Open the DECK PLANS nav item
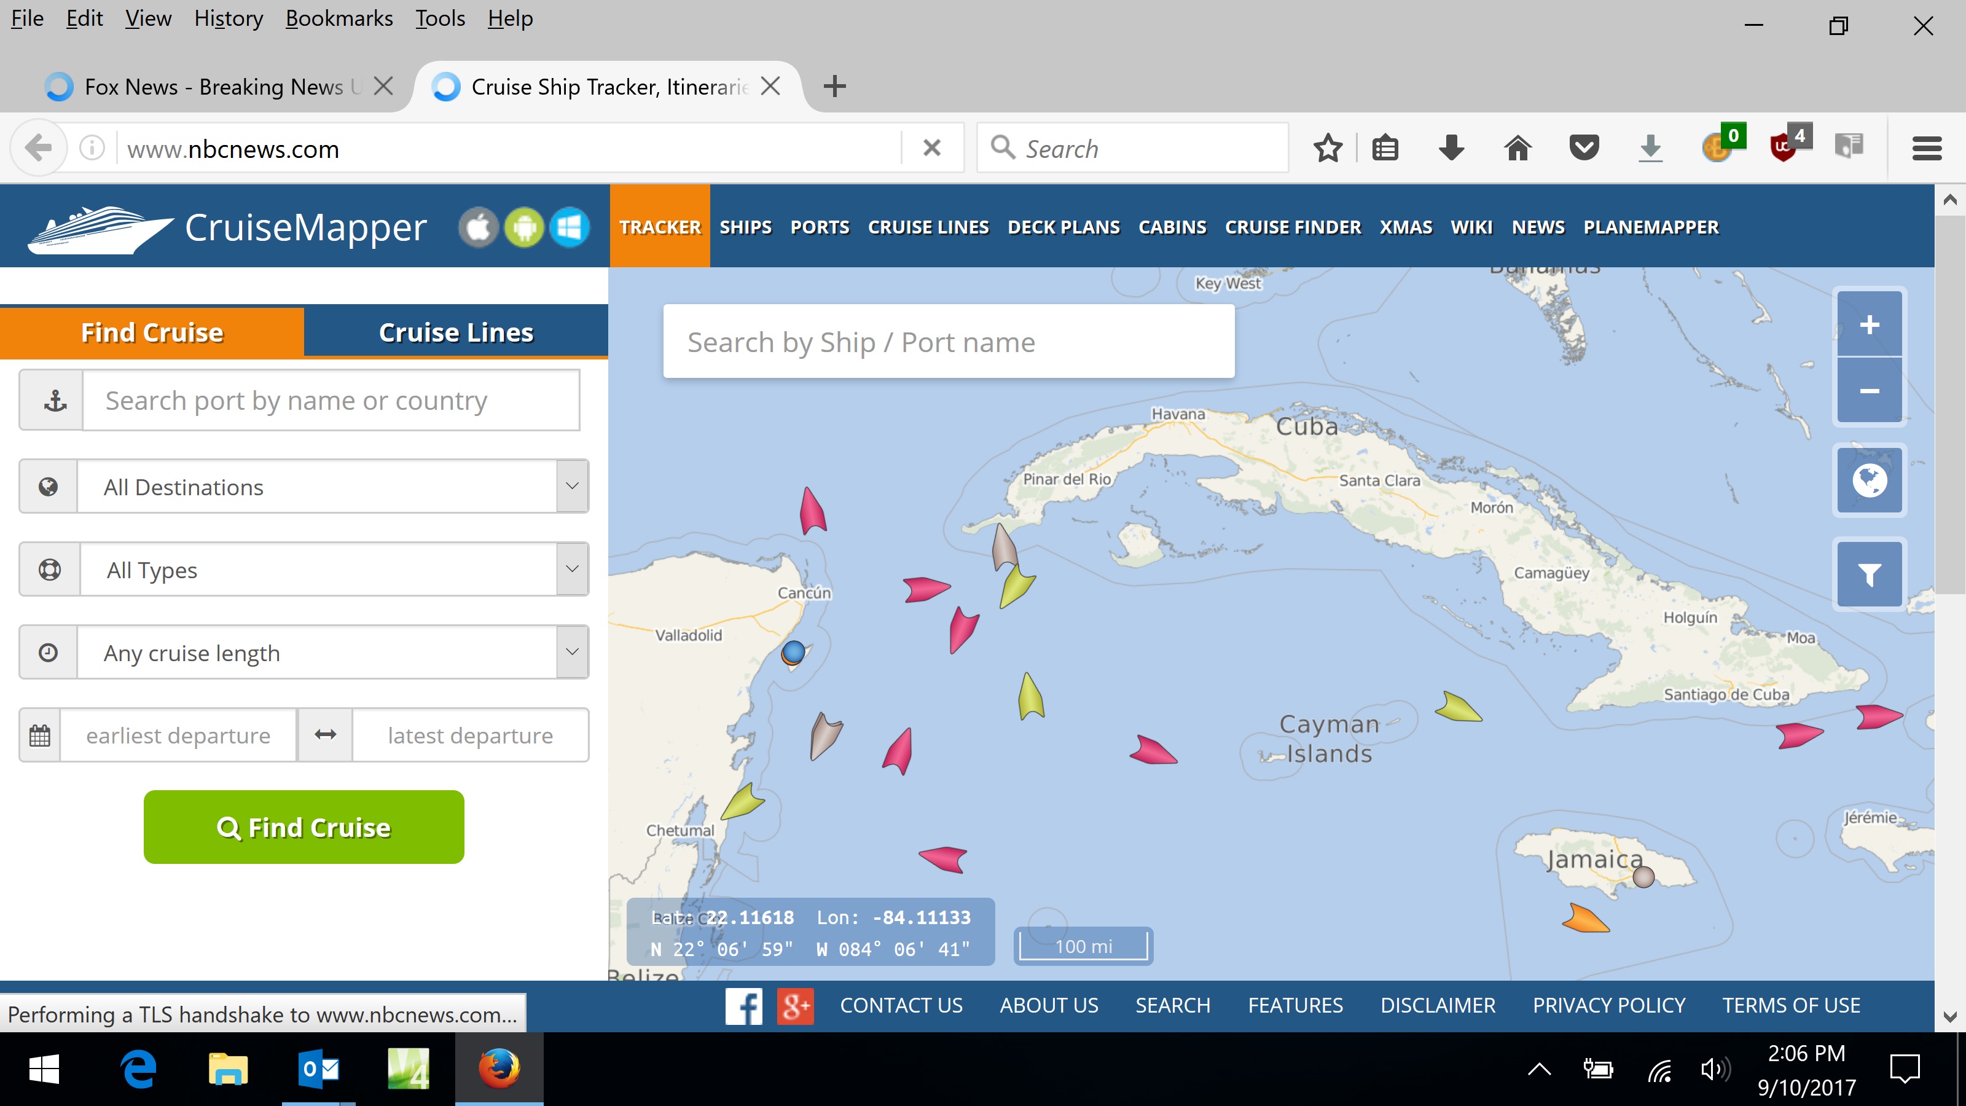Viewport: 1966px width, 1106px height. point(1064,227)
